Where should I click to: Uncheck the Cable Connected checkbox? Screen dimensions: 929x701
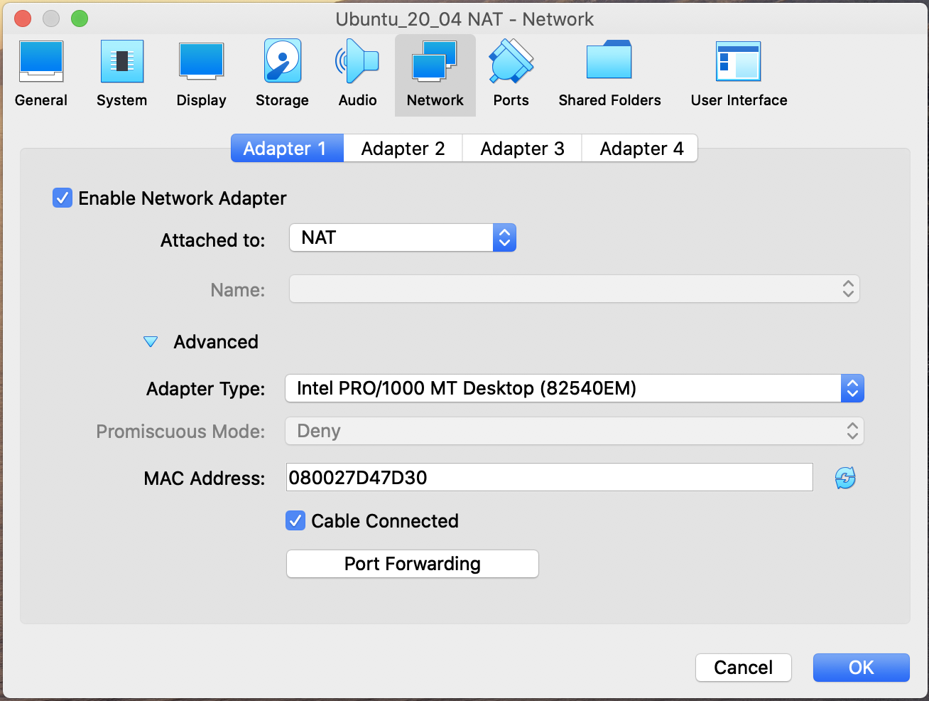(x=295, y=521)
